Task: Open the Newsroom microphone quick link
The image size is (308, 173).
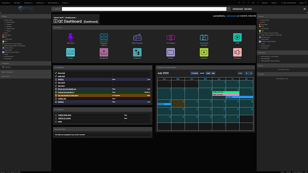Action: pyautogui.click(x=70, y=37)
